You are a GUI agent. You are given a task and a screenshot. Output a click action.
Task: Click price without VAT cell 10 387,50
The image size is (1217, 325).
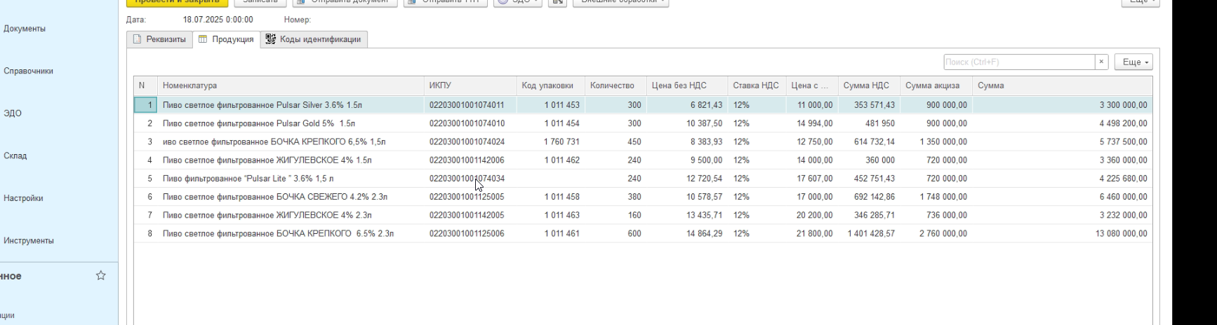tap(687, 123)
